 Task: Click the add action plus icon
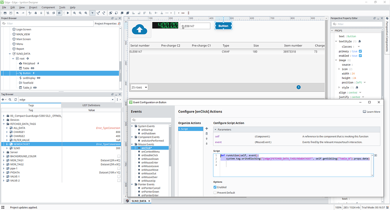click(x=207, y=129)
